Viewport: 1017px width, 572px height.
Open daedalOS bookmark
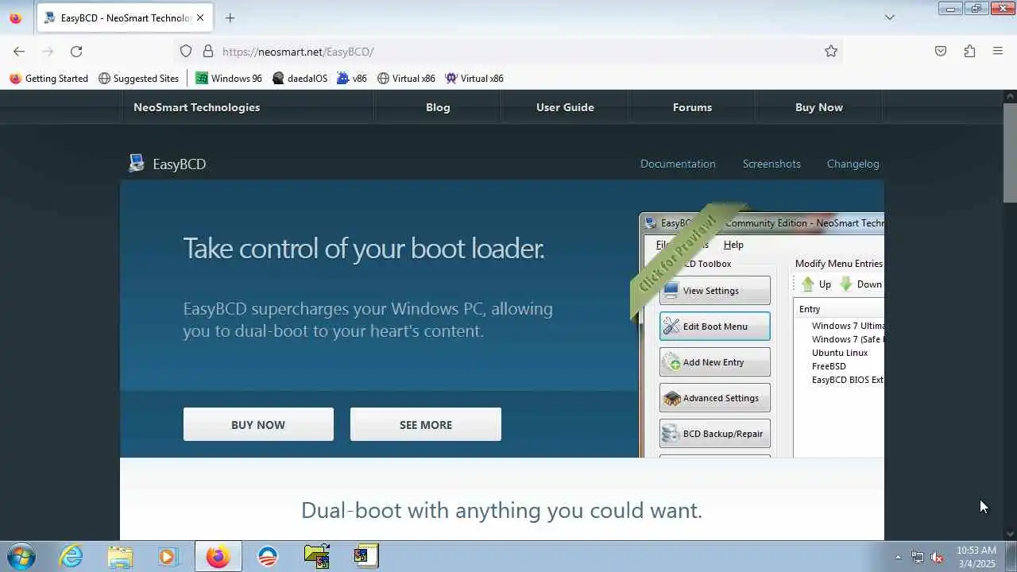[x=300, y=78]
